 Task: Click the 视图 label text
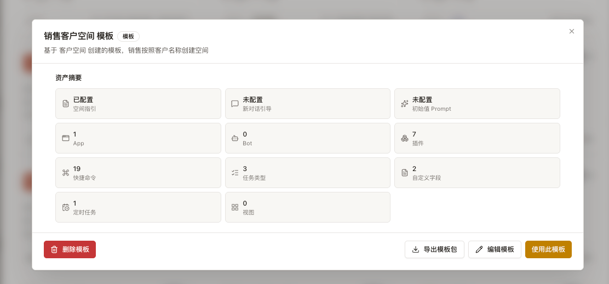(x=249, y=212)
